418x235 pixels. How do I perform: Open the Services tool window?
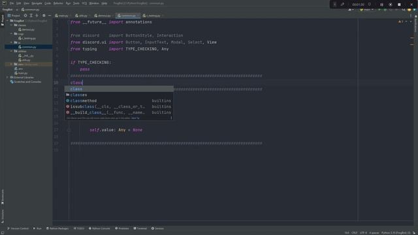coord(157,228)
